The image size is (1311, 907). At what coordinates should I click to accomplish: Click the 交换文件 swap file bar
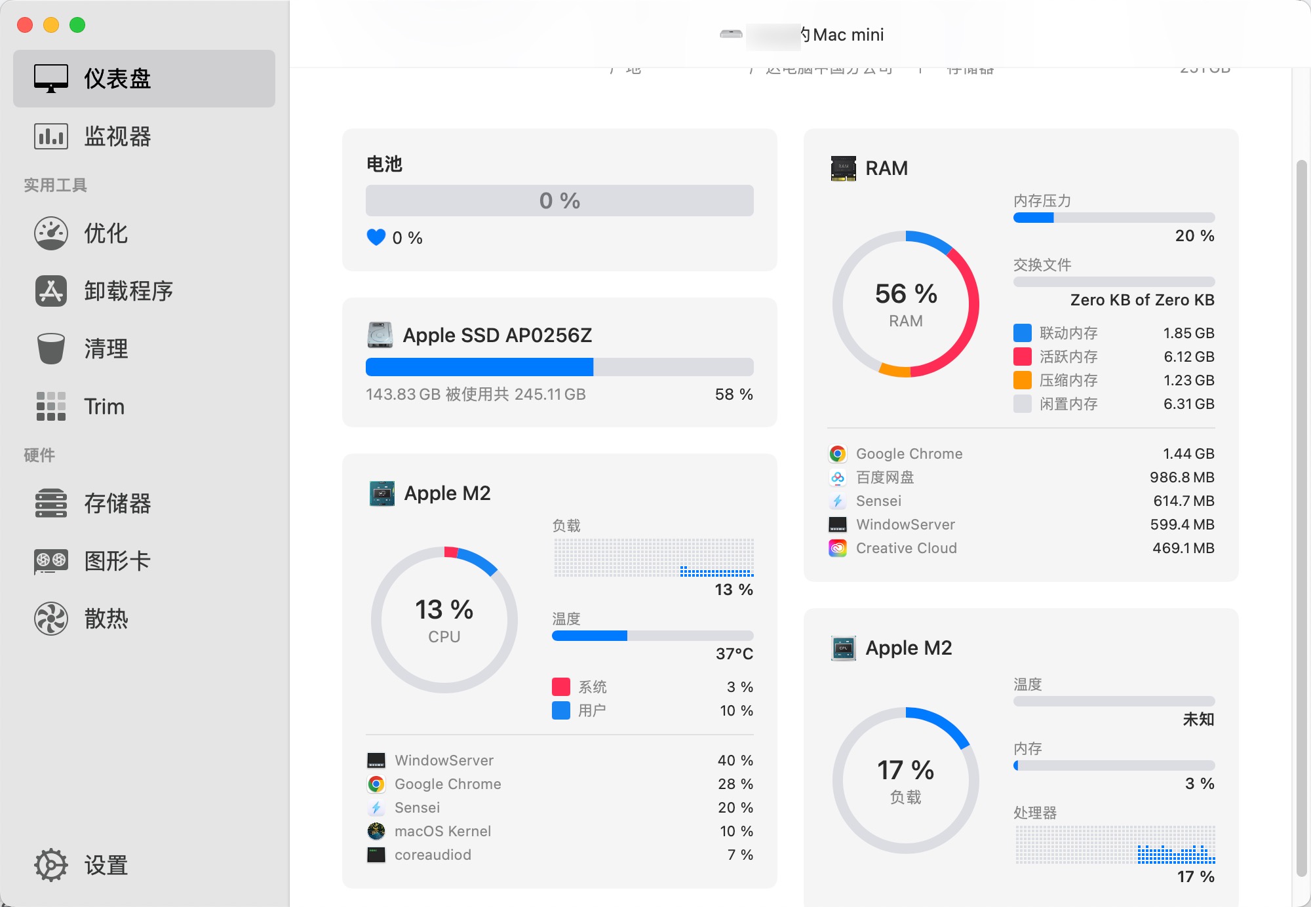(1114, 282)
